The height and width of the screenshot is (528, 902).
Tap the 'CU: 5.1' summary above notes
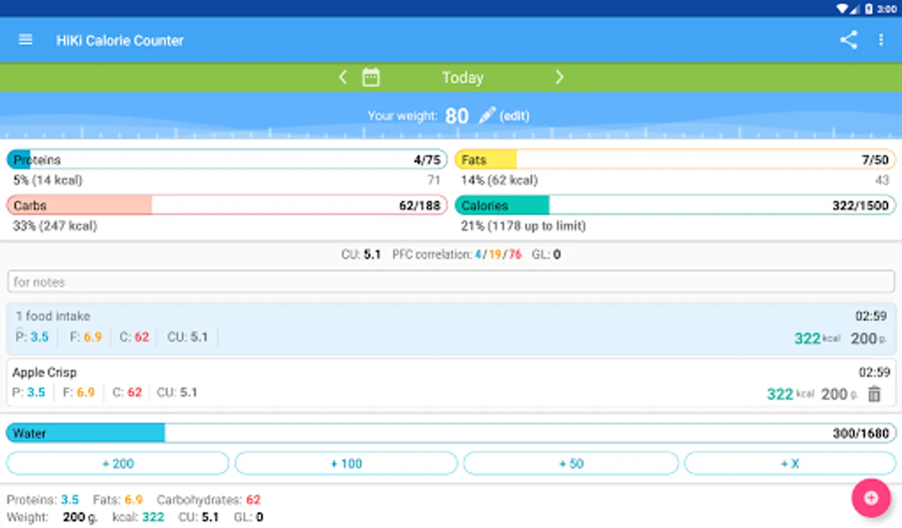pos(361,255)
